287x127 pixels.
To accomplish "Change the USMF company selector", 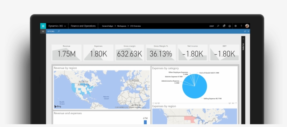I will point(212,26).
